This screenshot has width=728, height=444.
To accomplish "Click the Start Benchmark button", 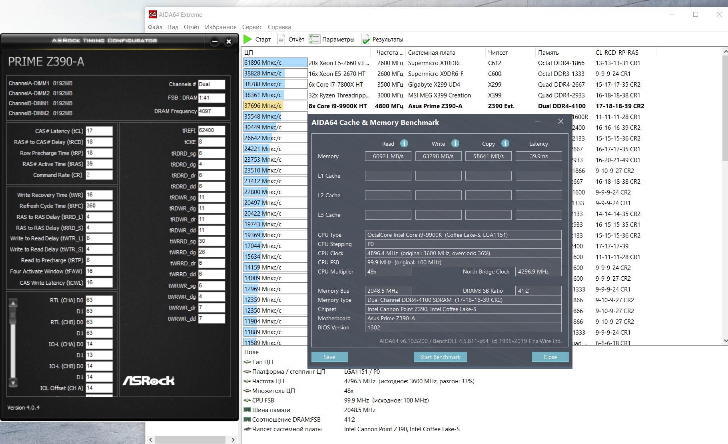I will pyautogui.click(x=440, y=357).
